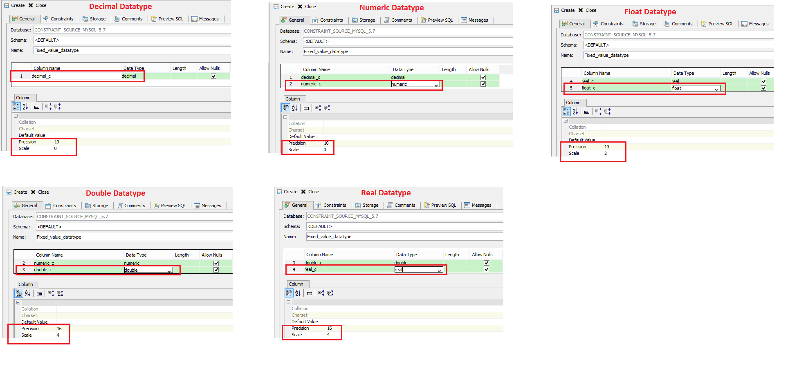Toggle Allow Nulls for double_c in Real Datatype panel
This screenshot has height=371, width=790.
point(486,263)
